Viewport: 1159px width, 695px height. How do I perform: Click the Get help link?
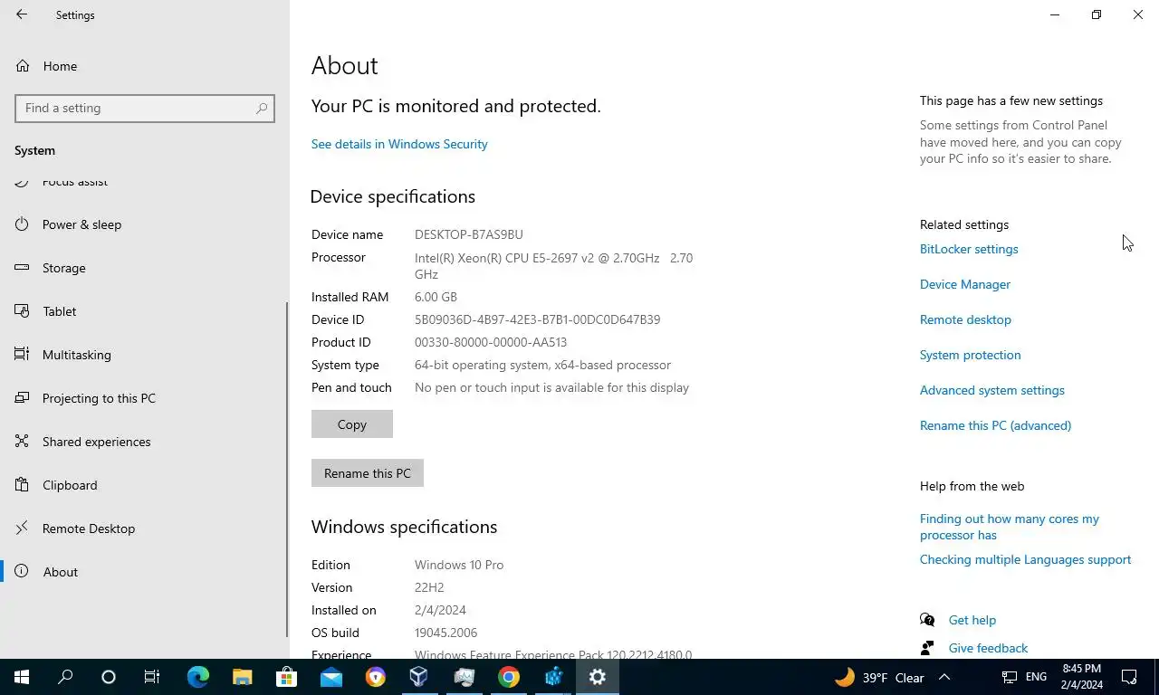(x=972, y=620)
